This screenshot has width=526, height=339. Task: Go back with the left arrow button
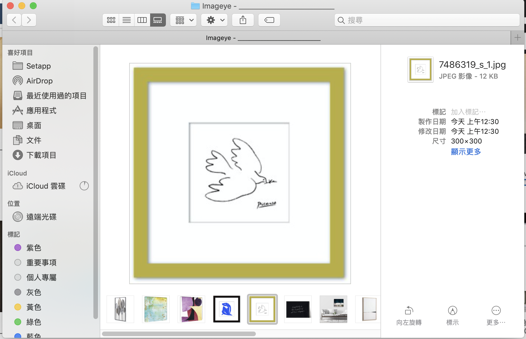click(14, 20)
